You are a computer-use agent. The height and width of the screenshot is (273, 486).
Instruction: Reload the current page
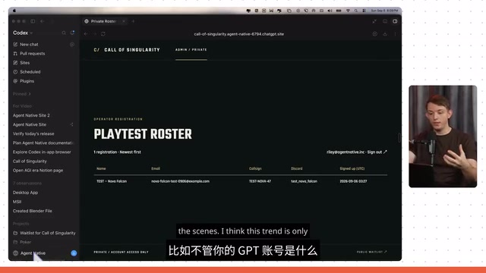pos(103,34)
